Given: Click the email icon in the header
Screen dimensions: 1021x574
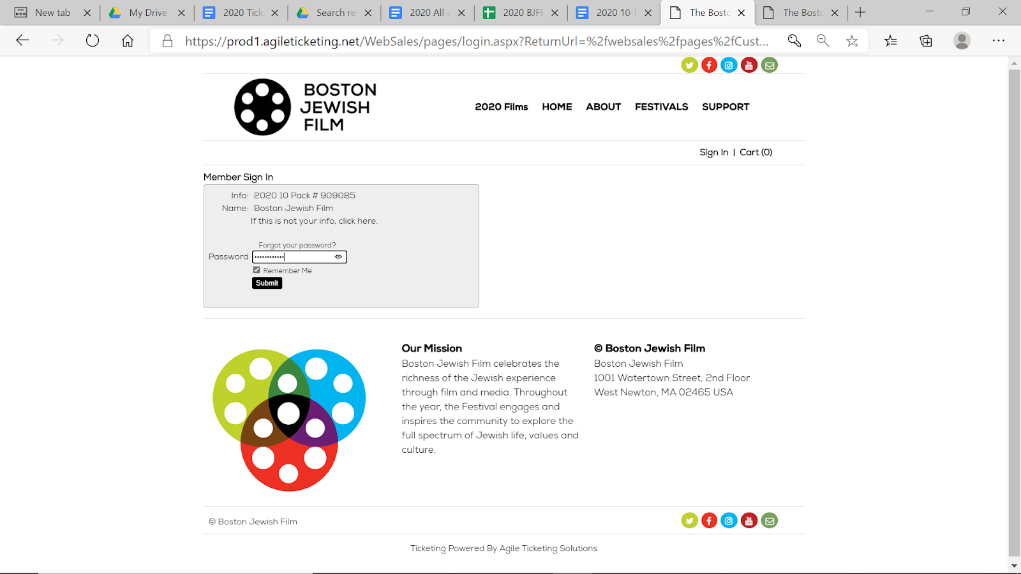Looking at the screenshot, I should coord(770,65).
